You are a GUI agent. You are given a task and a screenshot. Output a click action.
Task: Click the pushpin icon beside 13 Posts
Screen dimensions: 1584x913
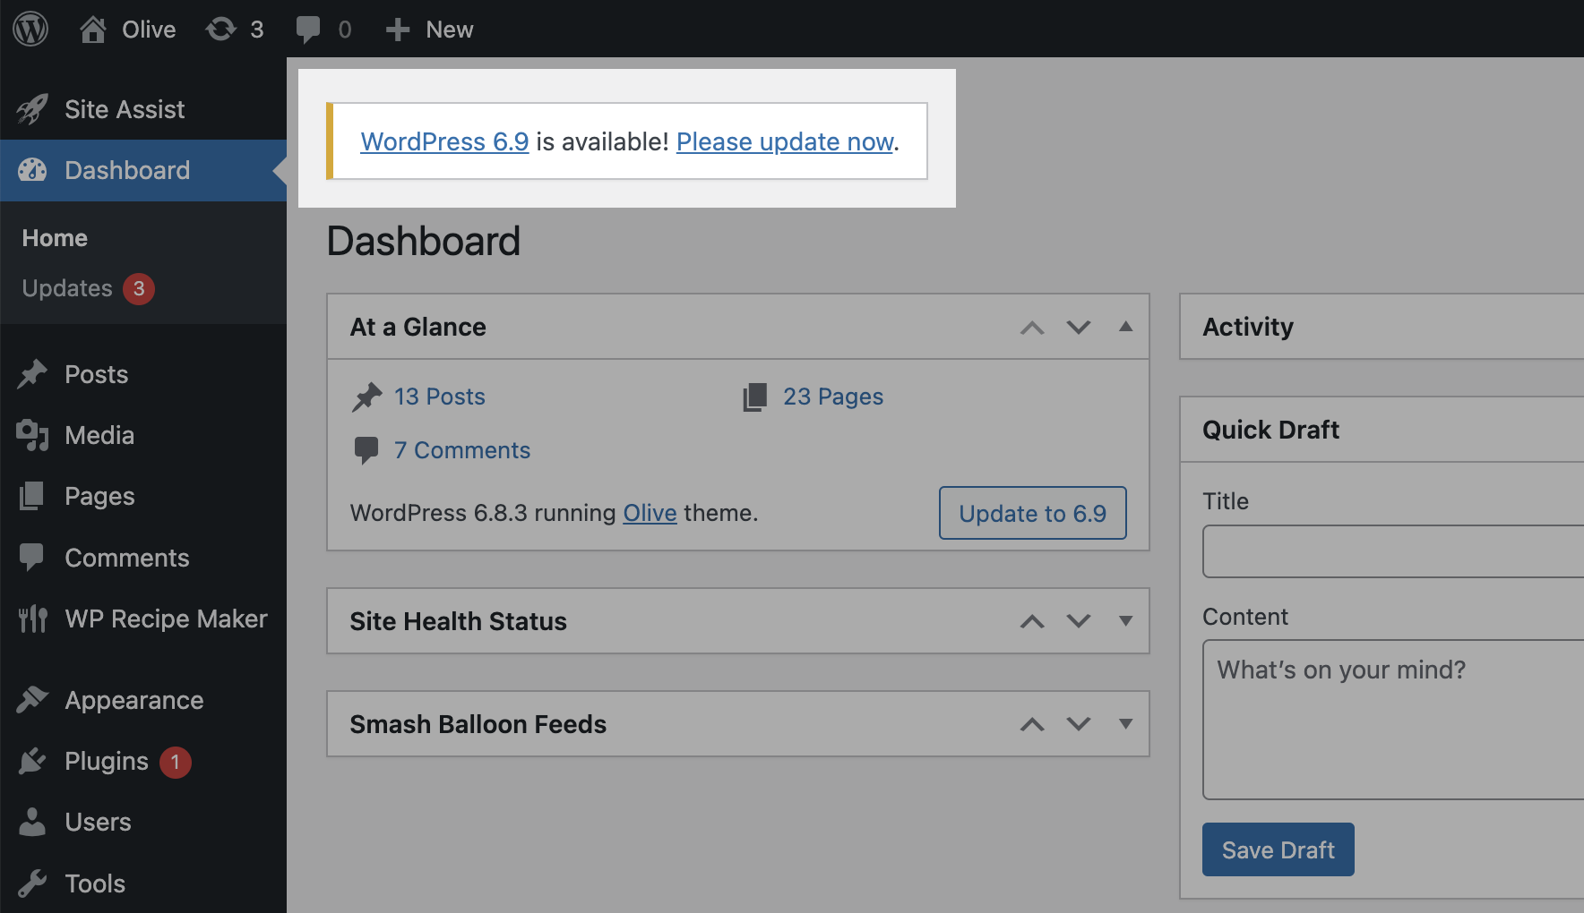click(x=366, y=397)
